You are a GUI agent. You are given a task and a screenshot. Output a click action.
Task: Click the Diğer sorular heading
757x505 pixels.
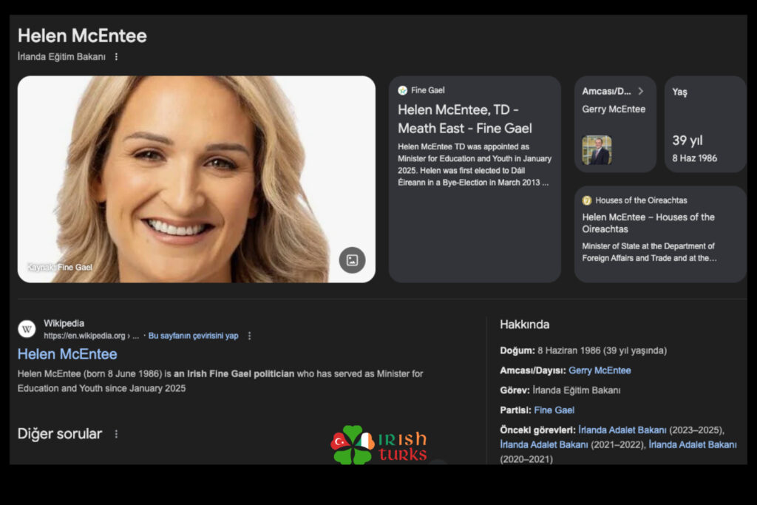tap(60, 433)
